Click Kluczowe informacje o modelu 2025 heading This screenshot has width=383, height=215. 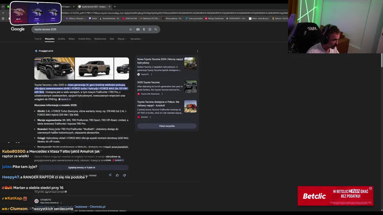tap(56, 105)
